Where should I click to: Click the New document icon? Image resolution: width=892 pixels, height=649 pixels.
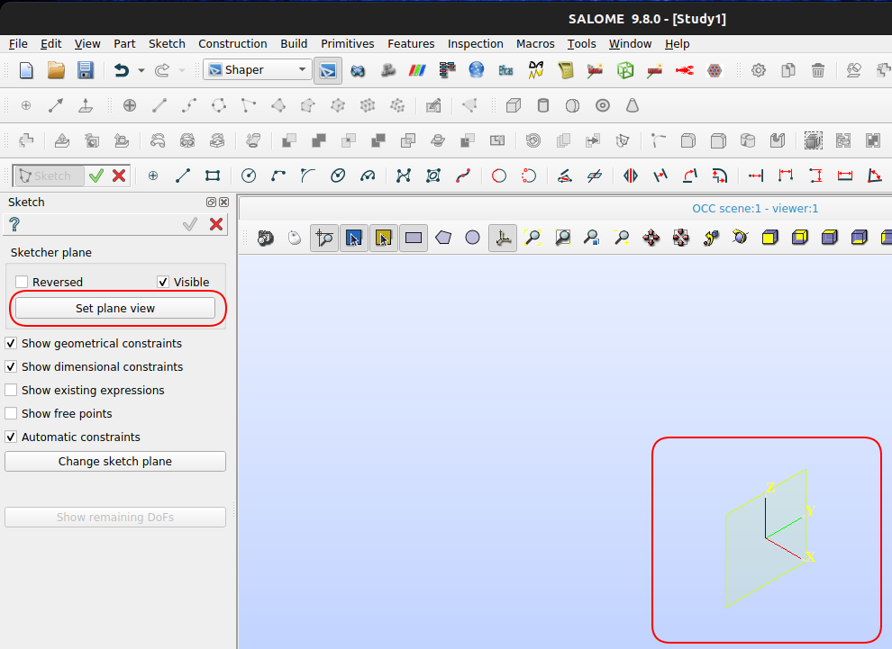[26, 70]
